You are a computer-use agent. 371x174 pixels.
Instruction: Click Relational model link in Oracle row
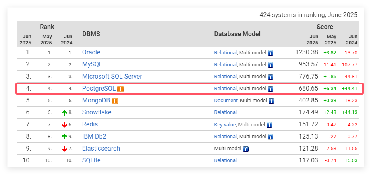point(225,53)
